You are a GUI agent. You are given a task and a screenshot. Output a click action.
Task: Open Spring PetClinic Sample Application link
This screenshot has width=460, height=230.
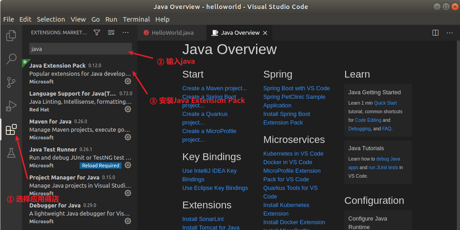tap(294, 101)
